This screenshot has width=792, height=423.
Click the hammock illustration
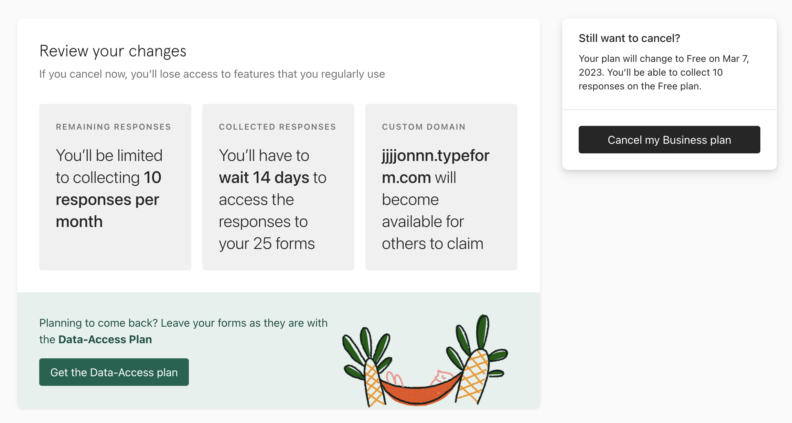420,389
